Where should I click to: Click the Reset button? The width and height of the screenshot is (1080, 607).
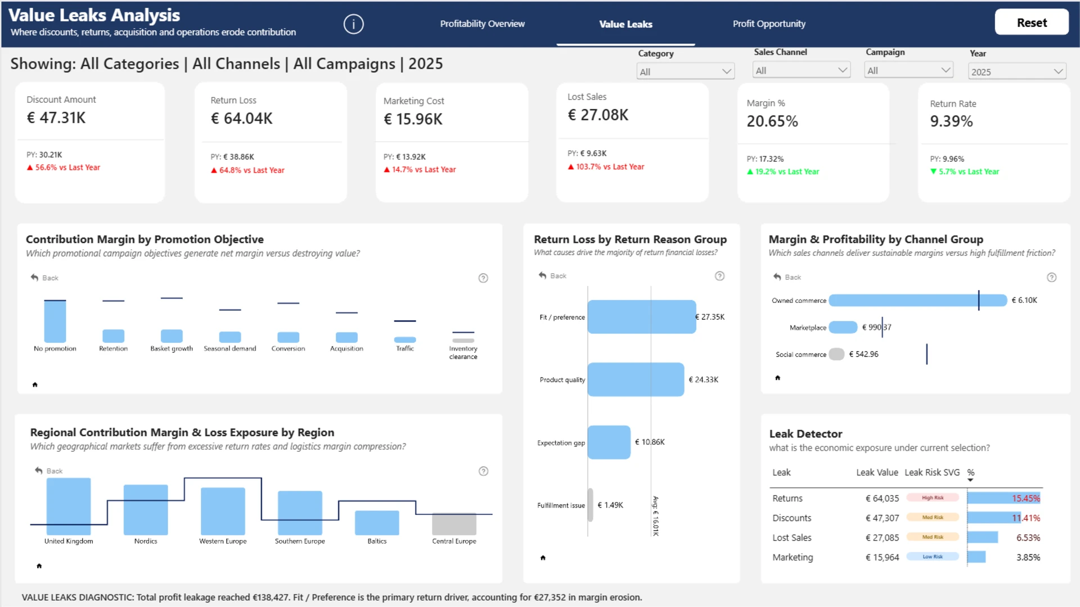(1032, 22)
